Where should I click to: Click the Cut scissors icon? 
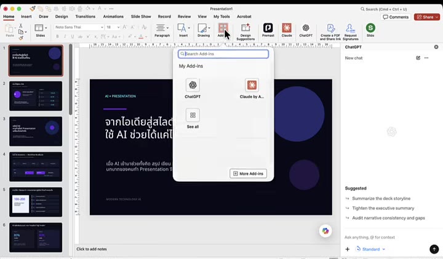tap(21, 26)
